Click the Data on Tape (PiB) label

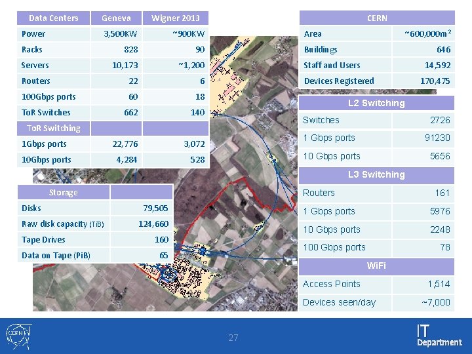point(56,256)
